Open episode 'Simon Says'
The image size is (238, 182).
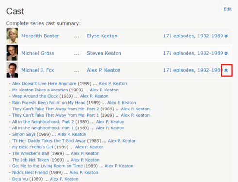[24, 134]
